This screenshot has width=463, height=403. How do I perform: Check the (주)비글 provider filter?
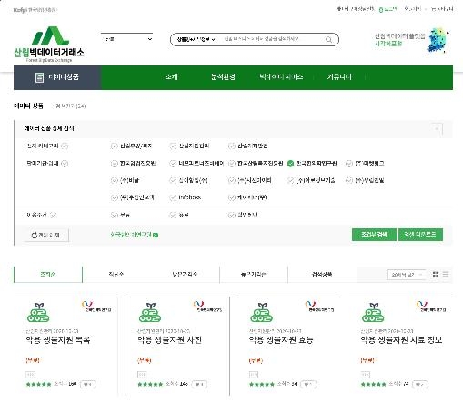[115, 181]
